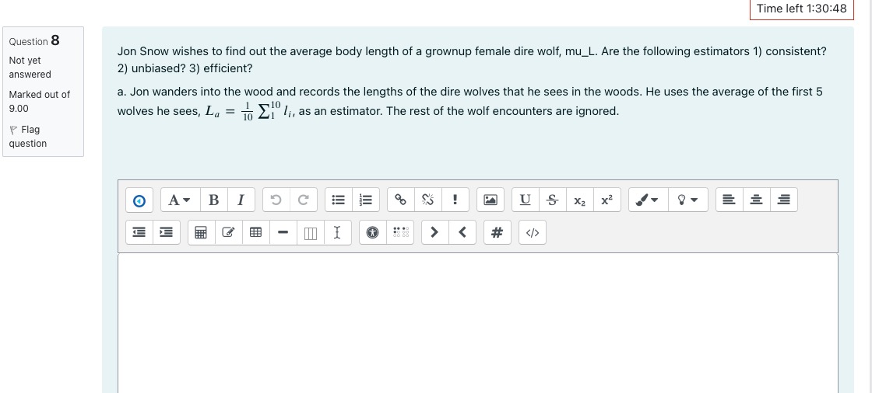Click the edit pencil-square toolbar icon
Image resolution: width=872 pixels, height=393 pixels.
click(229, 232)
